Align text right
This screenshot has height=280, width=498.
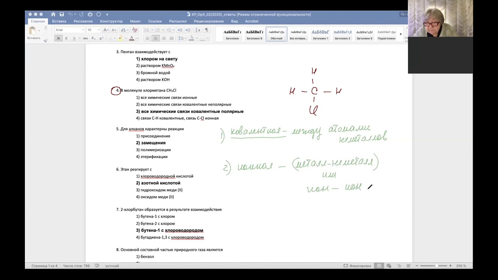pyautogui.click(x=163, y=38)
